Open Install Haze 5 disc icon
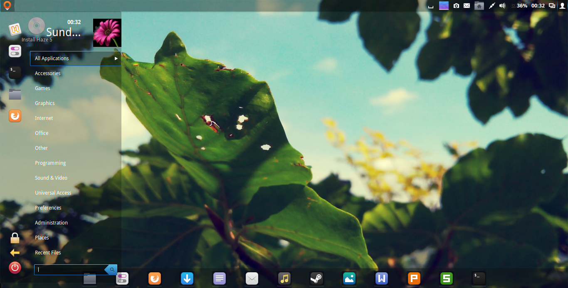This screenshot has width=568, height=288. 37,26
